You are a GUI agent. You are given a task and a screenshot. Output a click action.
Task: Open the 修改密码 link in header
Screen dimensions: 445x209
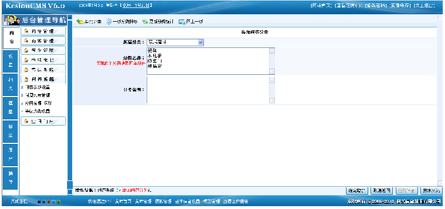coord(376,6)
